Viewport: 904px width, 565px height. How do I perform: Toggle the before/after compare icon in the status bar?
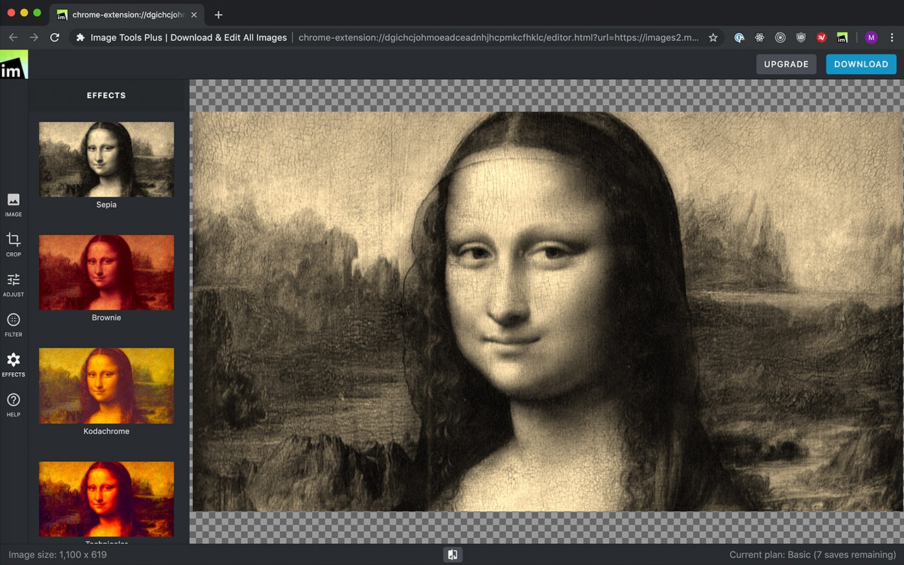[453, 554]
